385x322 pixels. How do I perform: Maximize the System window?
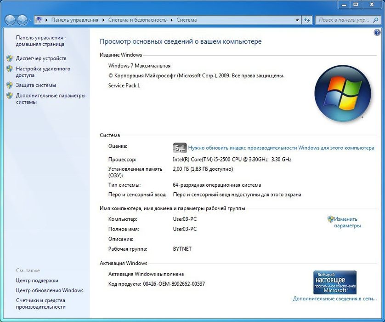356,5
